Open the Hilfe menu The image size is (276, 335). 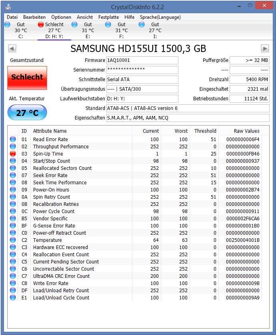click(x=129, y=17)
